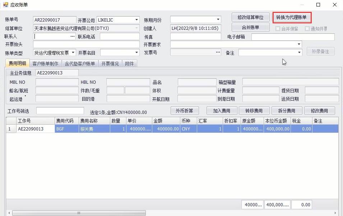Click horizontal scrollbar left arrow

[x=9, y=213]
